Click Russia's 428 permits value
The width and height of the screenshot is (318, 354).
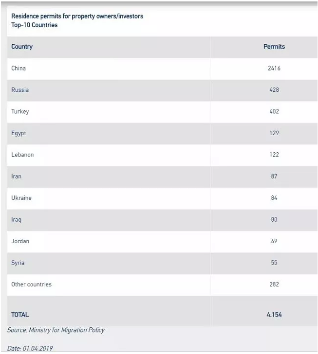pyautogui.click(x=274, y=90)
